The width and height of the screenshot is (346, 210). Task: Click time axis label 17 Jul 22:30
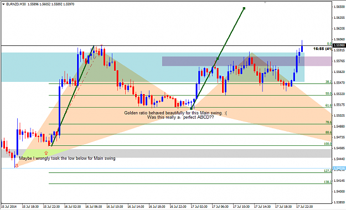[304, 207]
